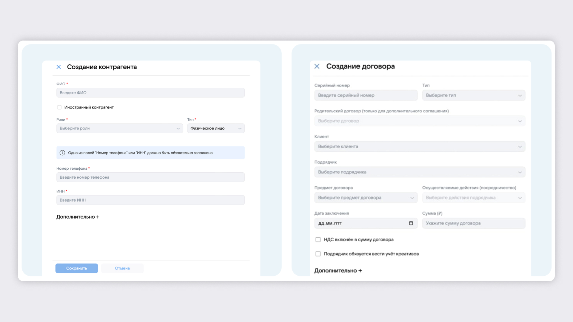The height and width of the screenshot is (322, 573).
Task: Enable НДС включён в сумму договора
Action: 318,240
